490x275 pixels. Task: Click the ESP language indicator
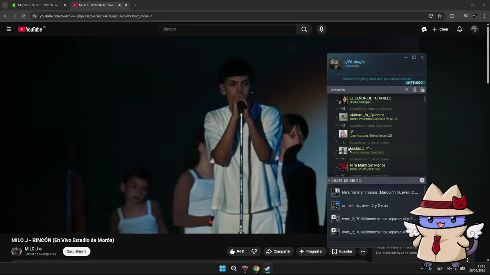point(440,269)
